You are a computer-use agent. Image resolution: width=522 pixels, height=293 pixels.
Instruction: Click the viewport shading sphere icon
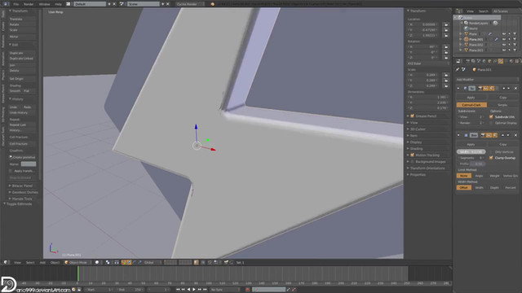tap(97, 262)
